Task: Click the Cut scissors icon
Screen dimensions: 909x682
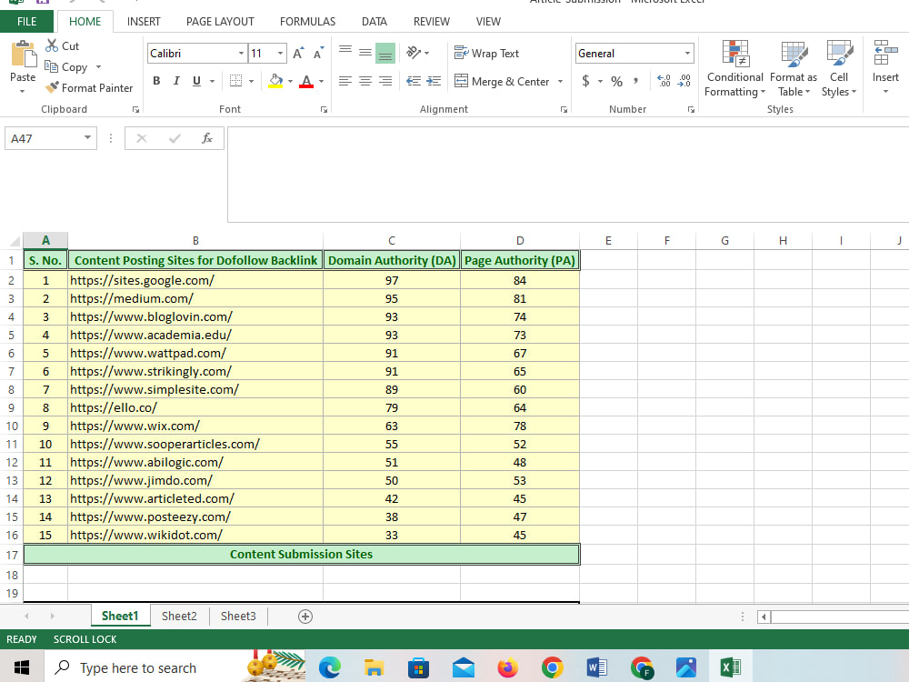Action: 52,45
